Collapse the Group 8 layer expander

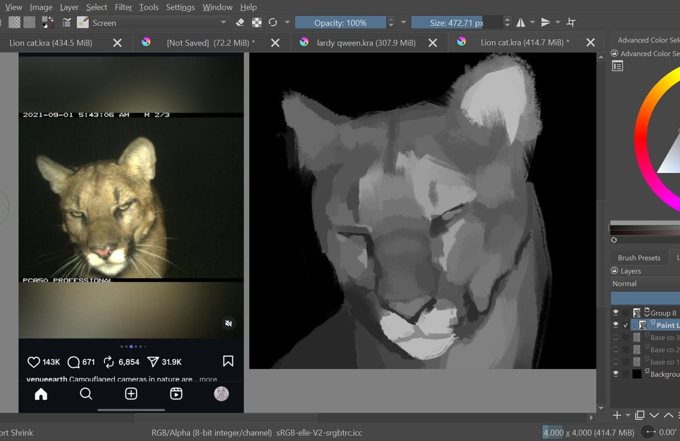click(x=648, y=315)
